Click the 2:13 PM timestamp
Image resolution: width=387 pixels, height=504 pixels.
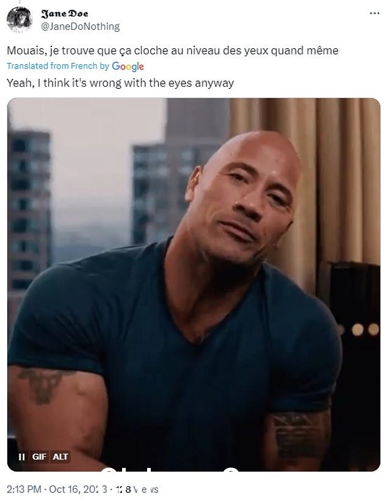pos(24,489)
